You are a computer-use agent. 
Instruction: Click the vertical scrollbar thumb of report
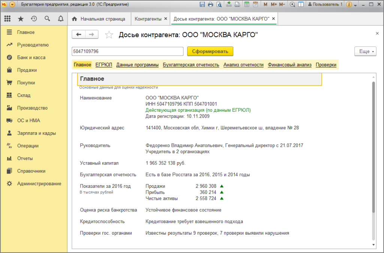click(373, 147)
